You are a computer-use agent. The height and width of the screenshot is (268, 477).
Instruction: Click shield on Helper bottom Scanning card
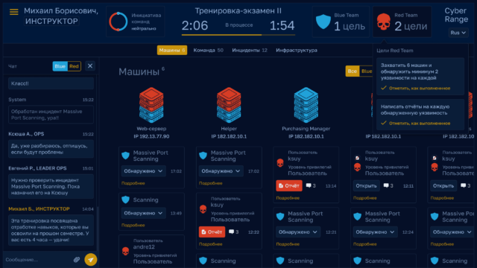[x=203, y=261]
